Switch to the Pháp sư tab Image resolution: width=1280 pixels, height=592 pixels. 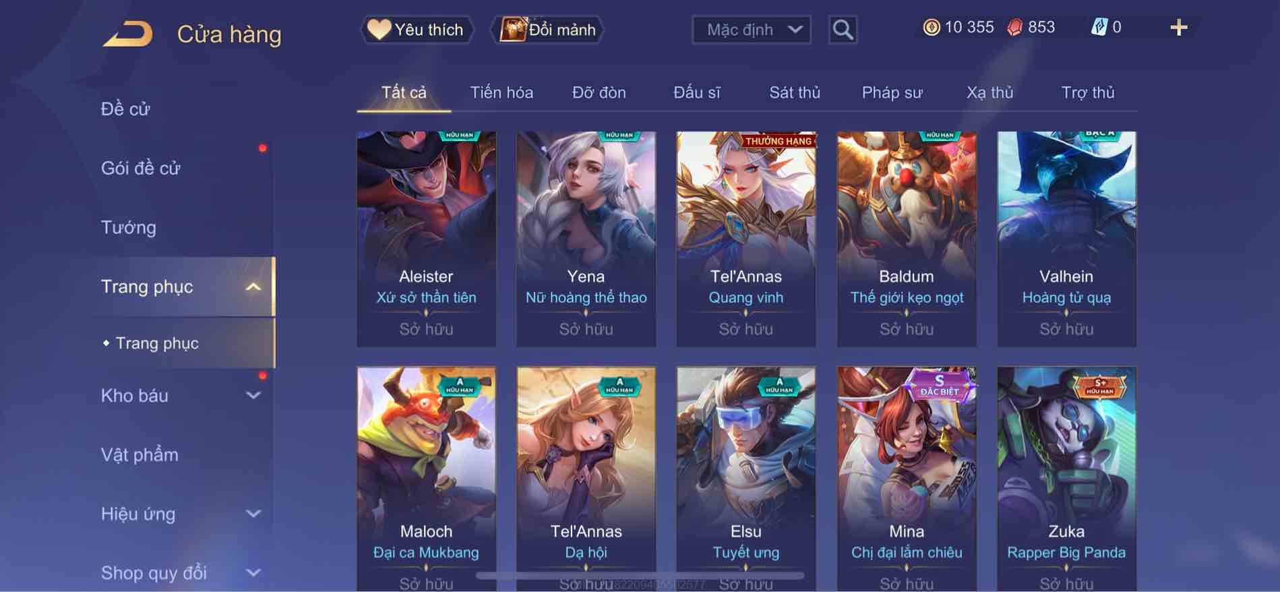coord(892,92)
